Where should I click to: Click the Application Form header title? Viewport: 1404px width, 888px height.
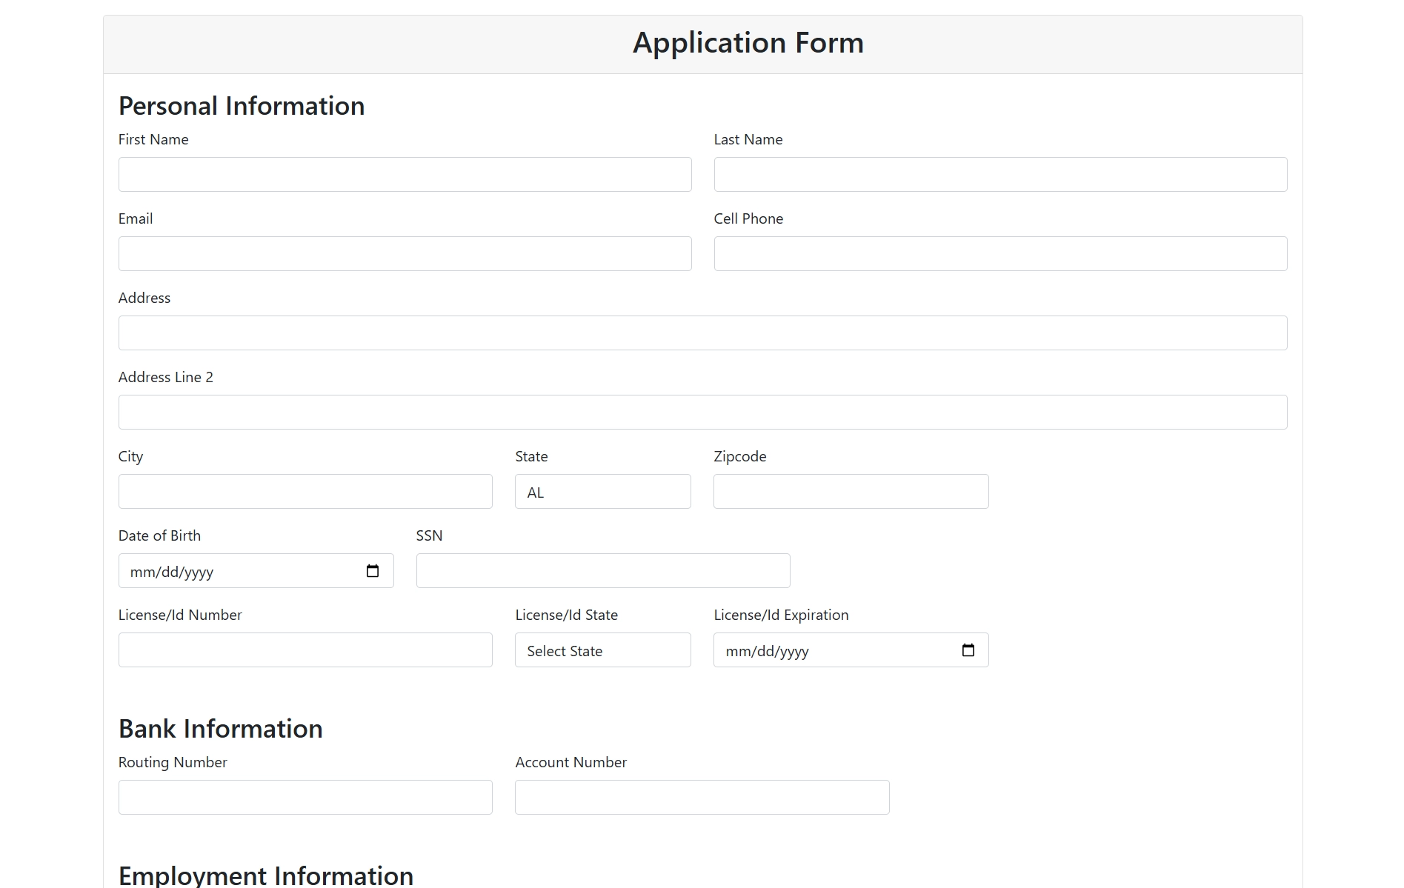coord(748,43)
